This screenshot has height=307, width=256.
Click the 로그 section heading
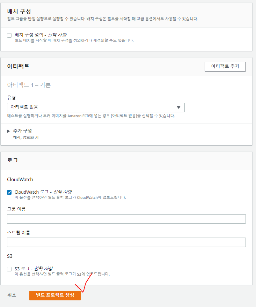click(13, 160)
